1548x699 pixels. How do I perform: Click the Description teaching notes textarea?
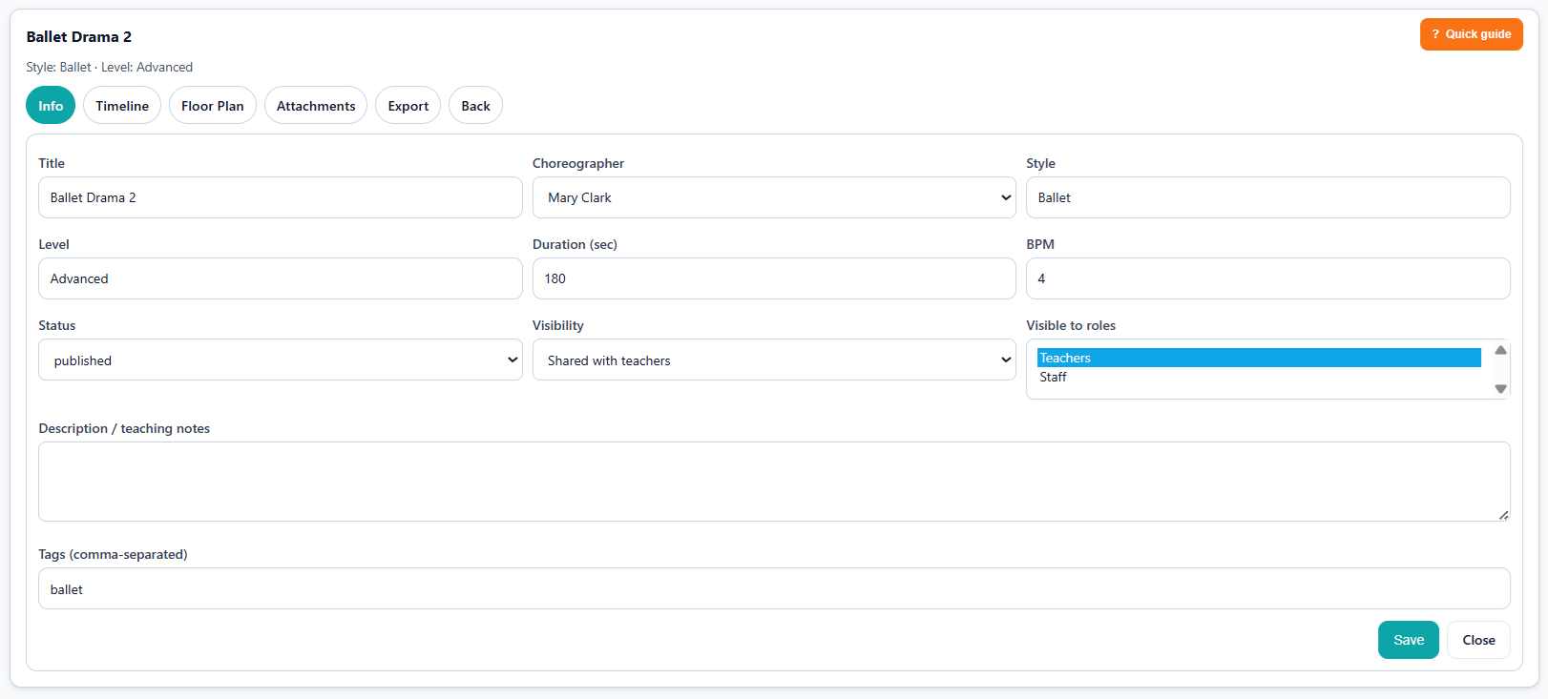[x=773, y=482]
